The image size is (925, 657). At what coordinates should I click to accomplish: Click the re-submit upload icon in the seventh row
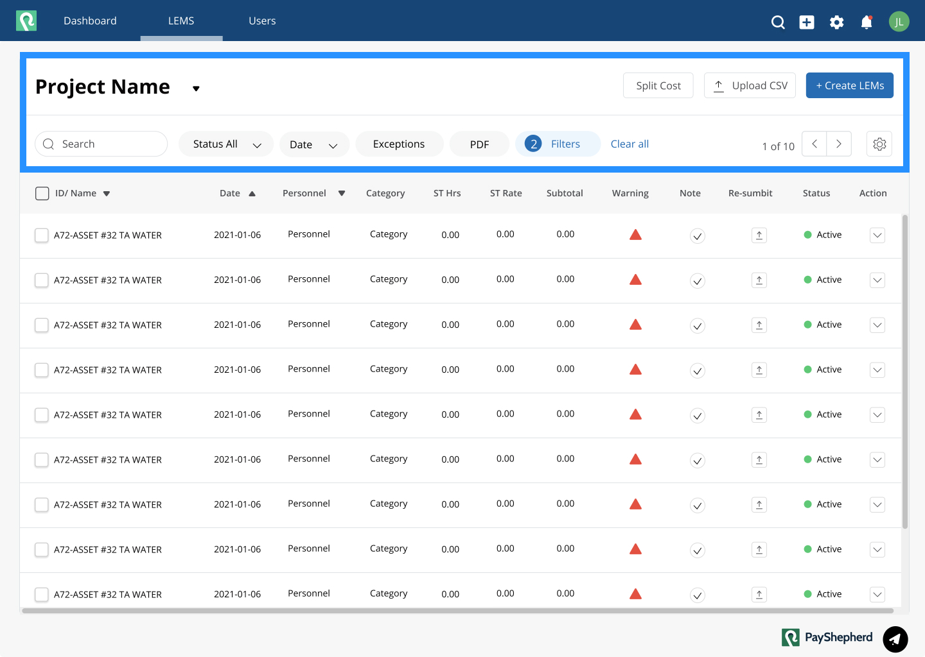pos(759,505)
